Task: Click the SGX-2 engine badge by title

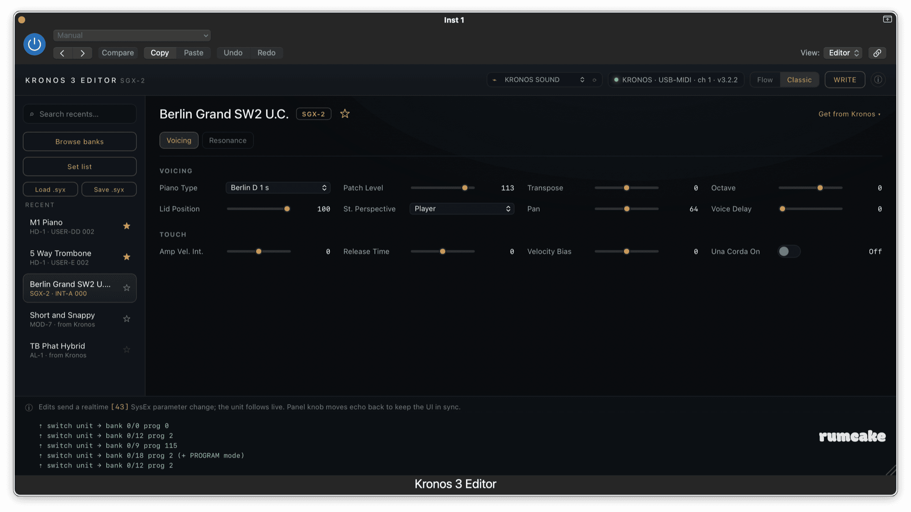Action: click(x=313, y=114)
